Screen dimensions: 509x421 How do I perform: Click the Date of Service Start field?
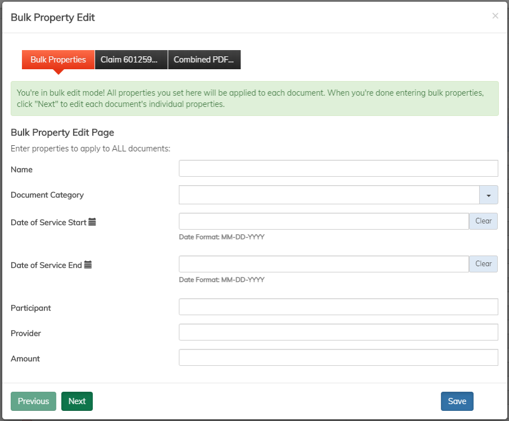324,221
